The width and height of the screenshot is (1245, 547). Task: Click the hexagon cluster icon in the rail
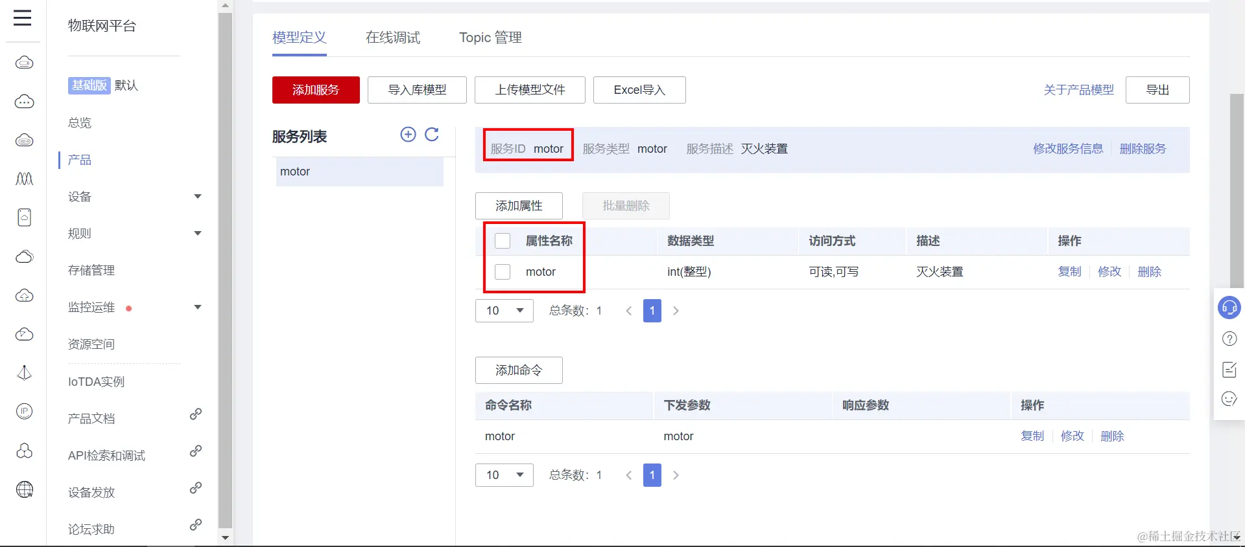tap(25, 451)
